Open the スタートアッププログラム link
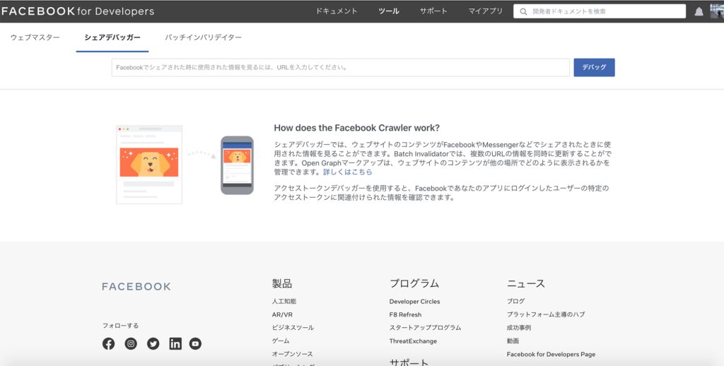 (425, 328)
